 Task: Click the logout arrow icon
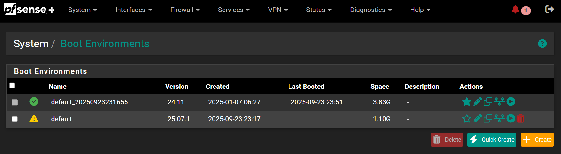[549, 10]
